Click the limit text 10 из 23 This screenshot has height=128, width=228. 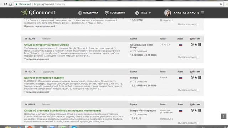click(165, 44)
